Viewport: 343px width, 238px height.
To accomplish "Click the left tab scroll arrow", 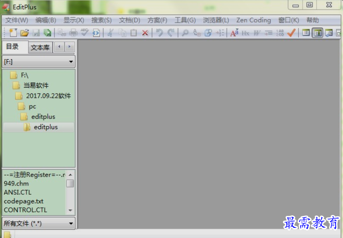I will pos(59,47).
